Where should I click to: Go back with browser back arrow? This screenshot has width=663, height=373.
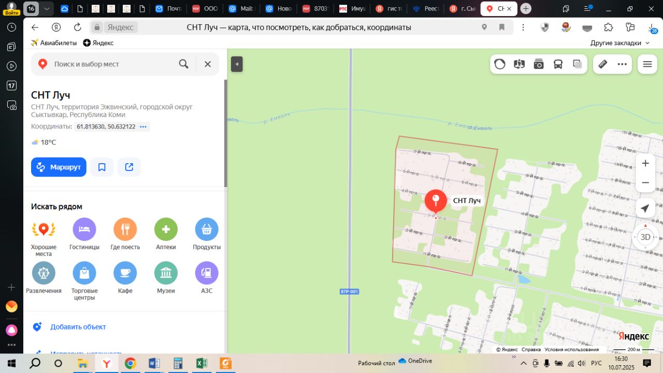click(35, 27)
